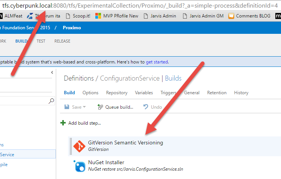Viewport: 281px width, 179px height.
Task: Click the search magnifier icon in sidebar
Action: (51, 101)
